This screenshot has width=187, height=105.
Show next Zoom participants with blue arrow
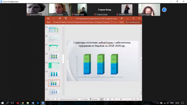click(164, 10)
